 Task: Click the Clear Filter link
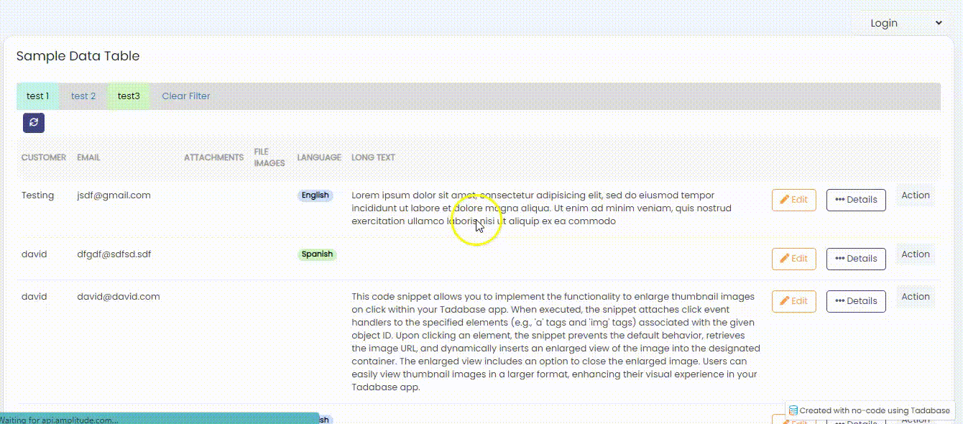coord(186,96)
